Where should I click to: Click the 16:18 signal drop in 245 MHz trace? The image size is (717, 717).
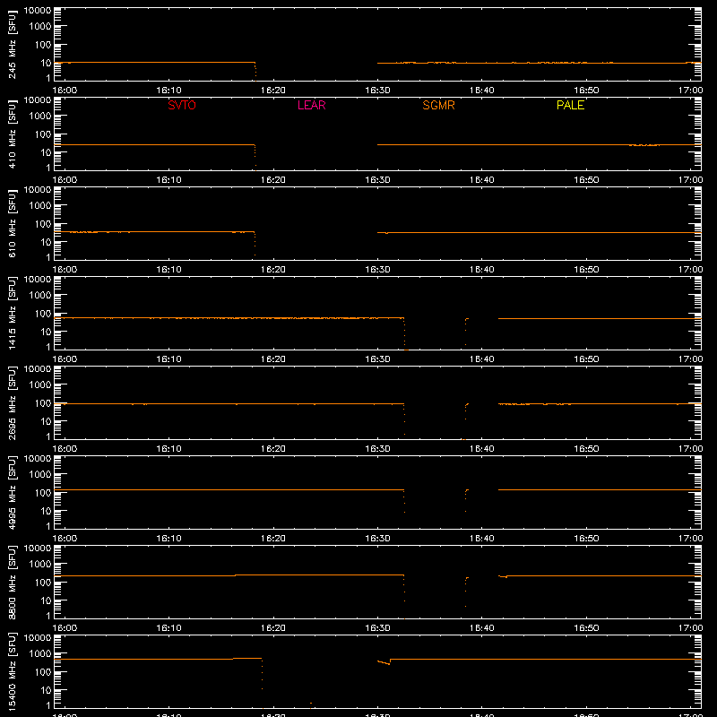click(x=255, y=70)
